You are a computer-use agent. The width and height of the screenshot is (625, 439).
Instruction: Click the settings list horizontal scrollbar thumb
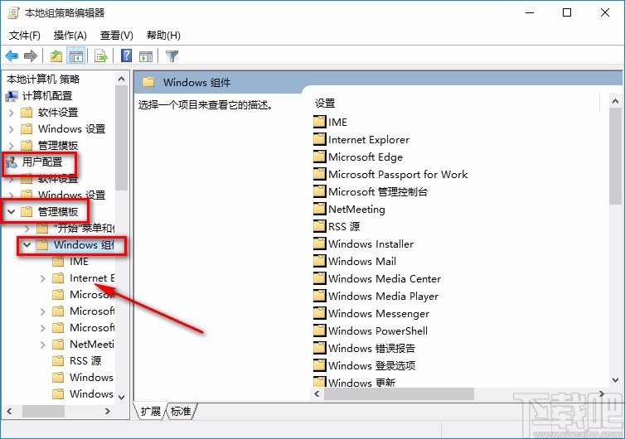(399, 394)
